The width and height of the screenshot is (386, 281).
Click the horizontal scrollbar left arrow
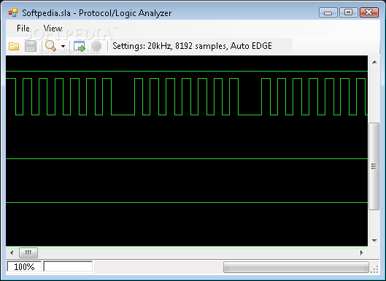click(12, 253)
